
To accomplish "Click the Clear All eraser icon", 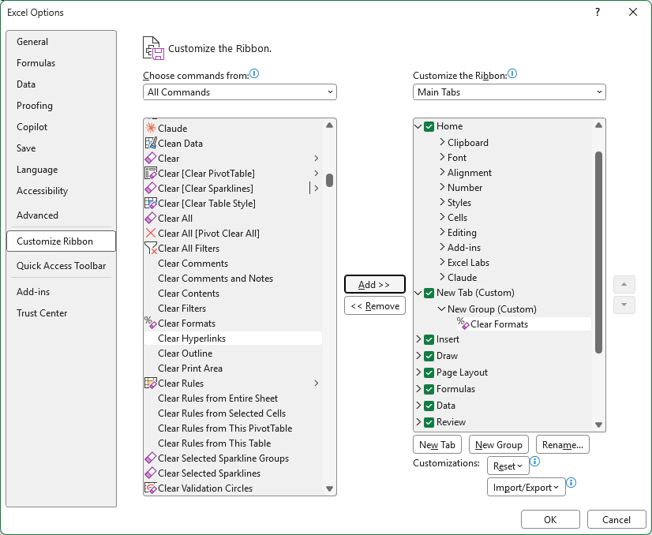I will pyautogui.click(x=151, y=218).
